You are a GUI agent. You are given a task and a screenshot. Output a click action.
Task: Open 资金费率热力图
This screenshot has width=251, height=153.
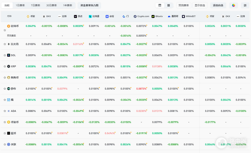click(x=89, y=5)
